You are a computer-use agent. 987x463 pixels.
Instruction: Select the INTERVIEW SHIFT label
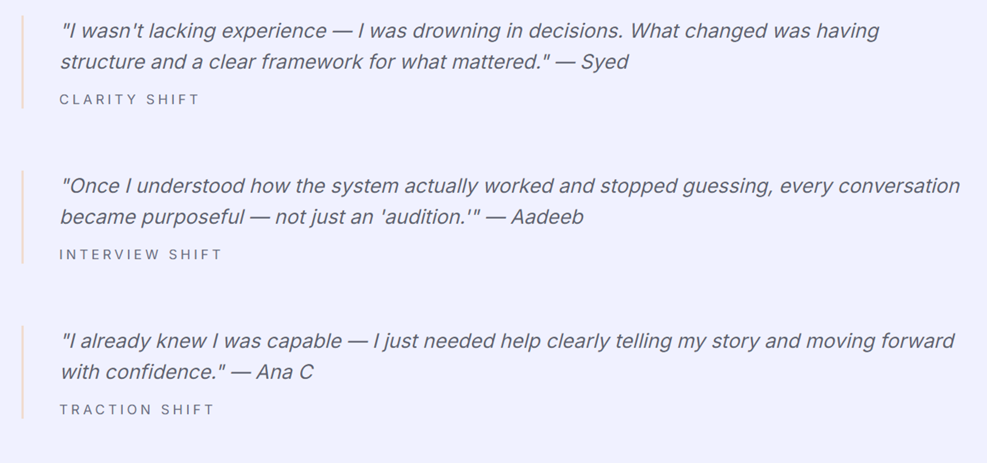(x=140, y=254)
